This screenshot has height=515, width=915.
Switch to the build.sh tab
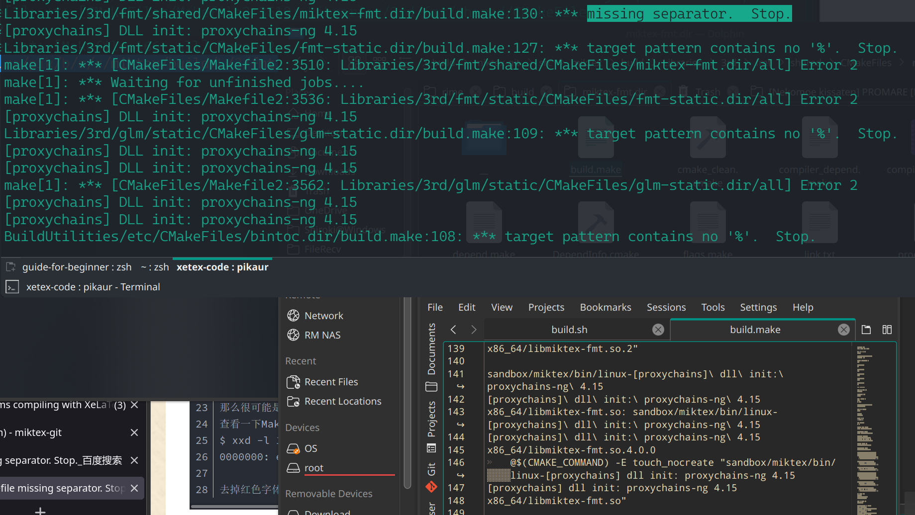point(569,330)
